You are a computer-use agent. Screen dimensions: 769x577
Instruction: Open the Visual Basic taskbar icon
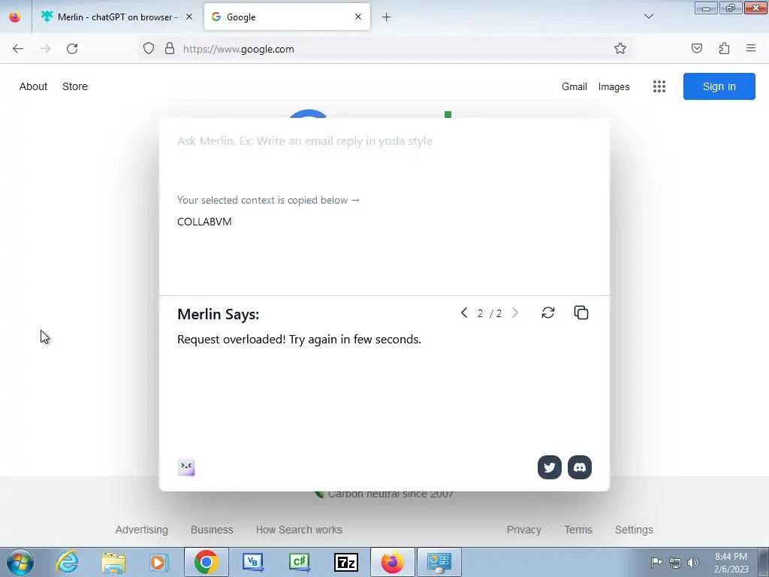coord(253,562)
